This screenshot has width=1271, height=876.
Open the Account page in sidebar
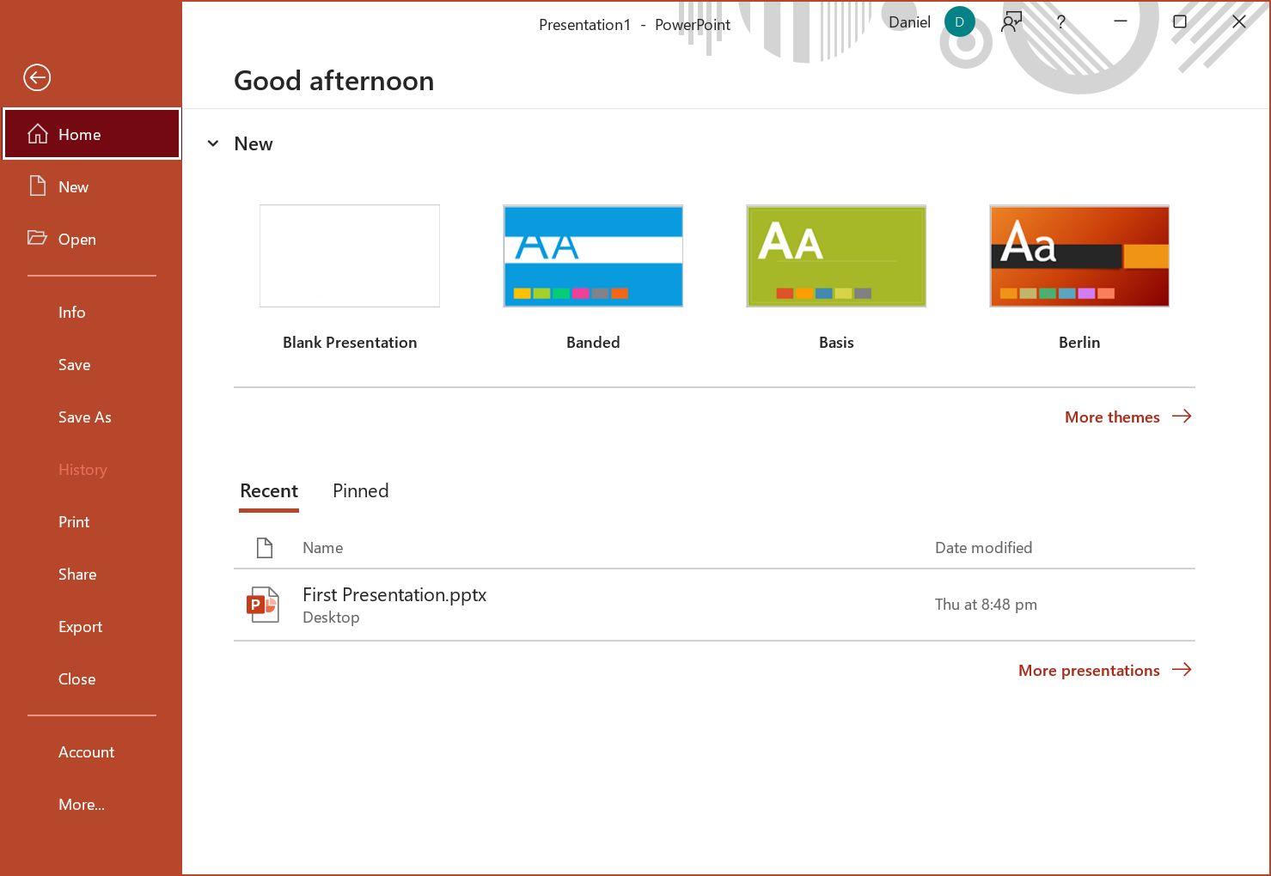[87, 752]
